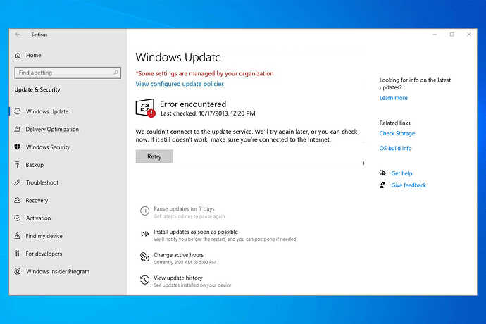Click the Windows Insider Program icon

(x=18, y=271)
